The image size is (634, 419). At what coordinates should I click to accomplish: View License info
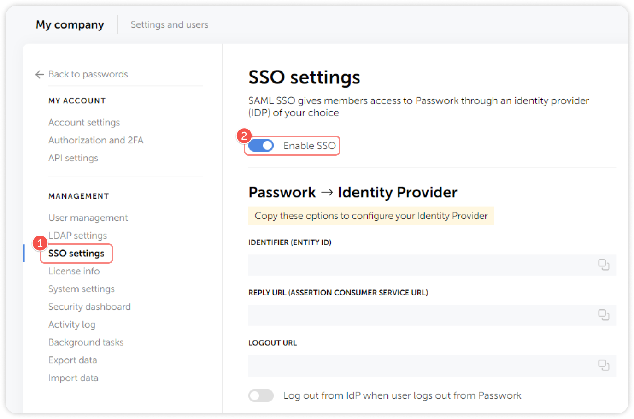[x=74, y=271]
